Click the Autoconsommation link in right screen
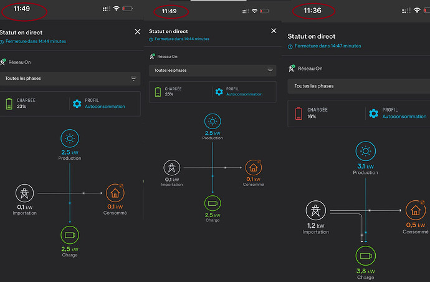 tap(404, 117)
